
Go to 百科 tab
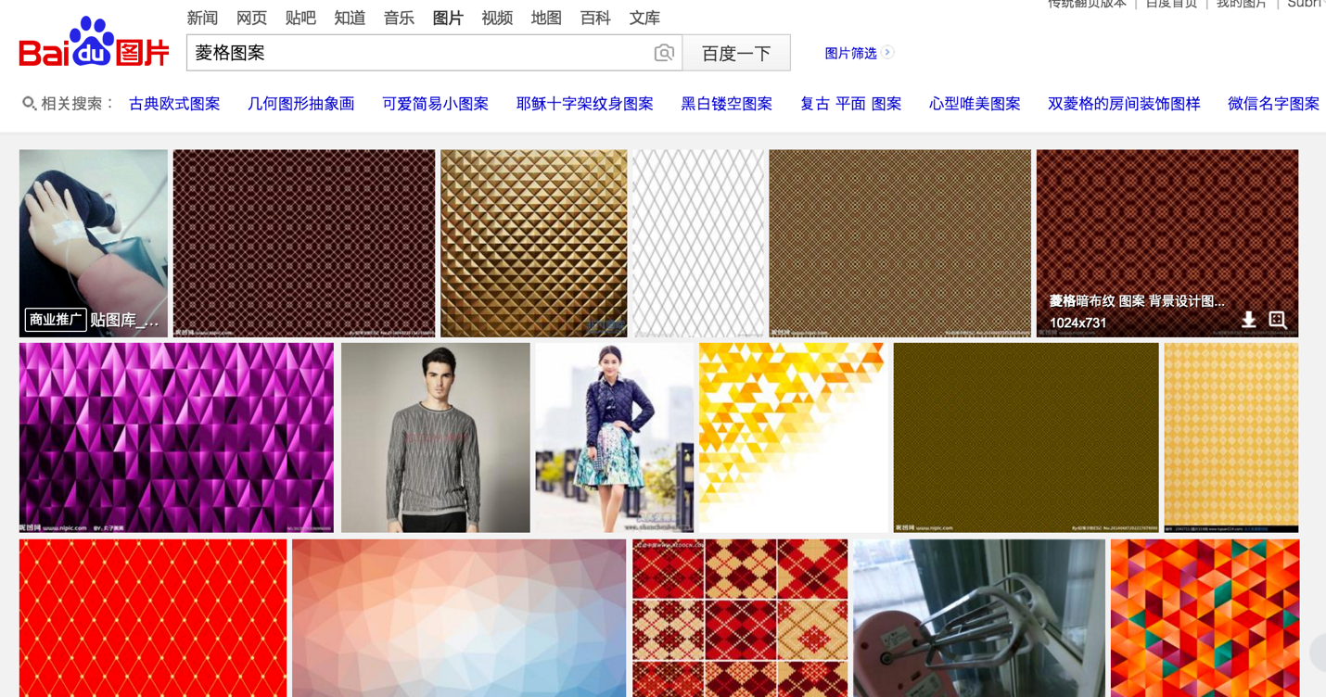click(x=595, y=18)
